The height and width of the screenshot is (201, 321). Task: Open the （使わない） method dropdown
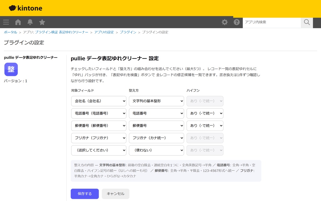point(156,150)
